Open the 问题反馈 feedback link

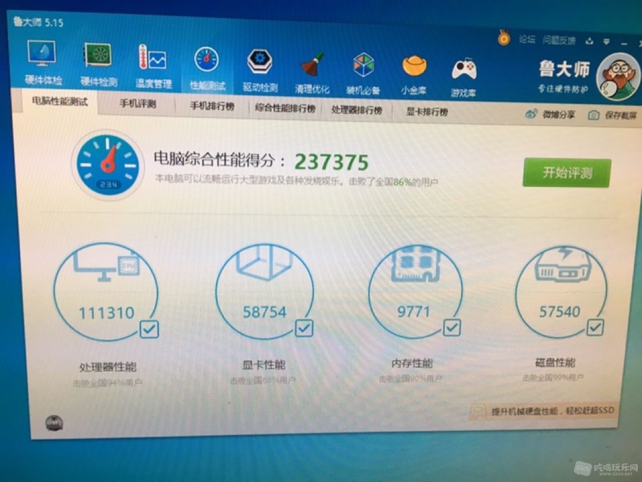coord(559,40)
